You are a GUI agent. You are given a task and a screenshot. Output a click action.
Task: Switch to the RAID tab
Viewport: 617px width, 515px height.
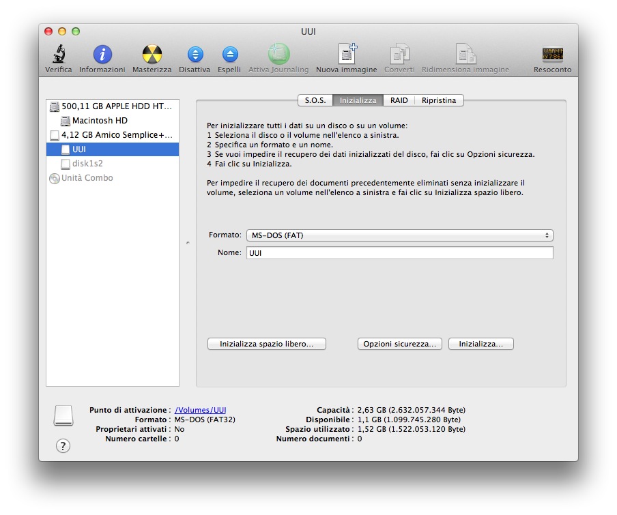click(x=399, y=100)
